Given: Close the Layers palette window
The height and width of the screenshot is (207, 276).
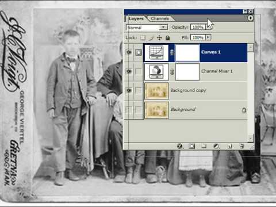Looking at the screenshot, I should [x=251, y=11].
